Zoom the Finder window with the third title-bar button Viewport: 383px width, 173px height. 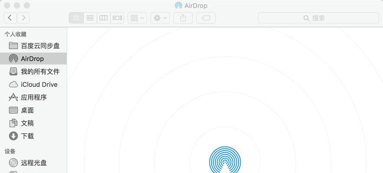(x=26, y=5)
